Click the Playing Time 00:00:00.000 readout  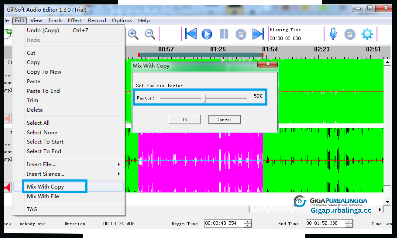coord(285,38)
